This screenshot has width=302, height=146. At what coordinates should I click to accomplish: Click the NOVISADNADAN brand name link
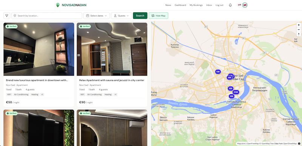point(74,5)
